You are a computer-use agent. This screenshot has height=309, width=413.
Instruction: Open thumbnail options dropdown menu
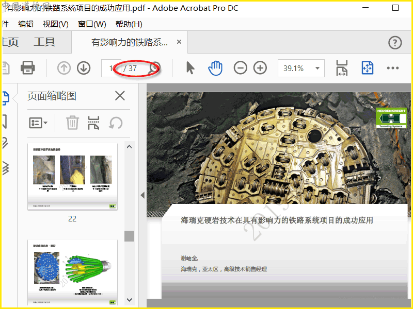pos(38,123)
